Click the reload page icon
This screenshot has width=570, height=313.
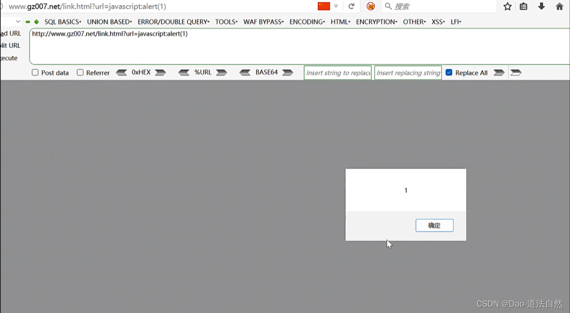pyautogui.click(x=352, y=6)
